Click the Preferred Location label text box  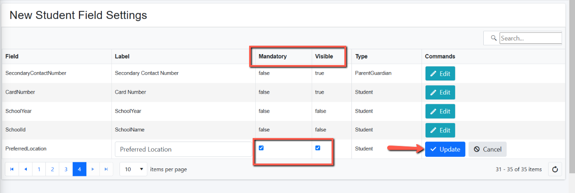(183, 149)
